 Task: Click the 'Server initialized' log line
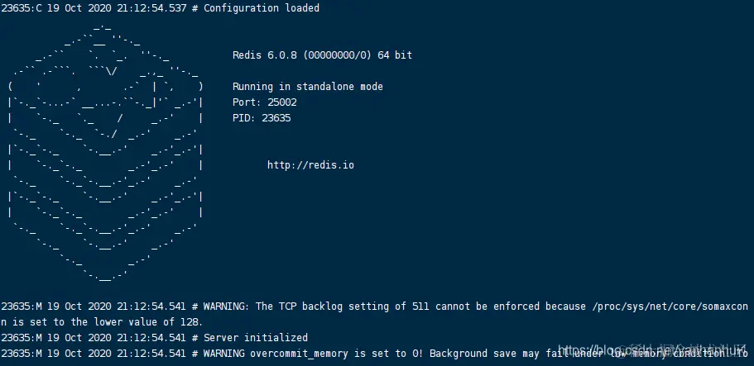pyautogui.click(x=154, y=338)
